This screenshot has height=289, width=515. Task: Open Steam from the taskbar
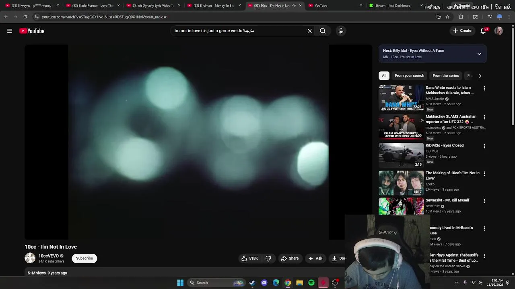point(252,283)
